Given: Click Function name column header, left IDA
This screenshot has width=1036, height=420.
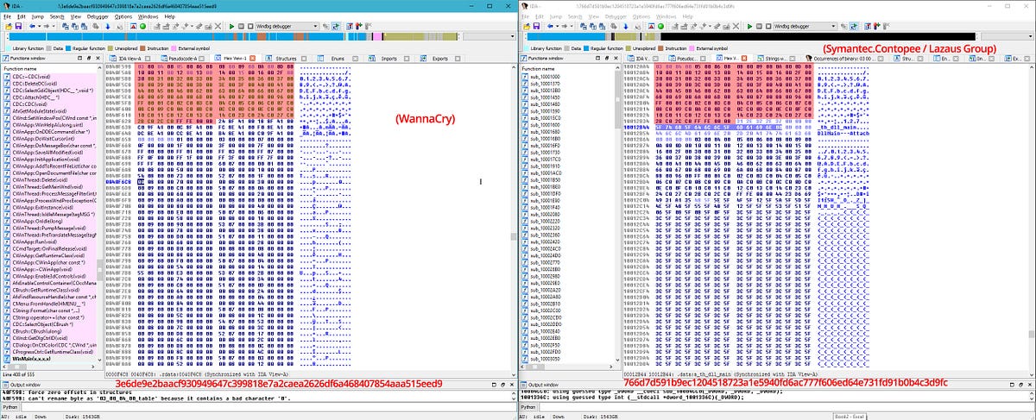Looking at the screenshot, I should click(50, 69).
